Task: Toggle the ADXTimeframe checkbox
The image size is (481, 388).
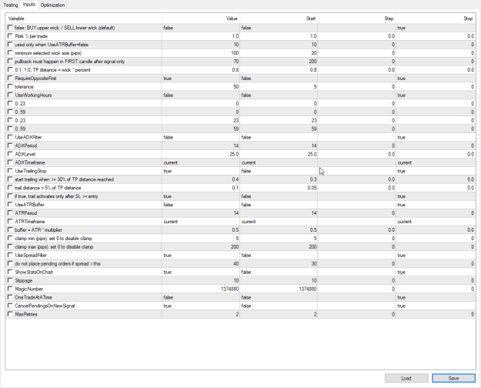Action: pos(11,162)
